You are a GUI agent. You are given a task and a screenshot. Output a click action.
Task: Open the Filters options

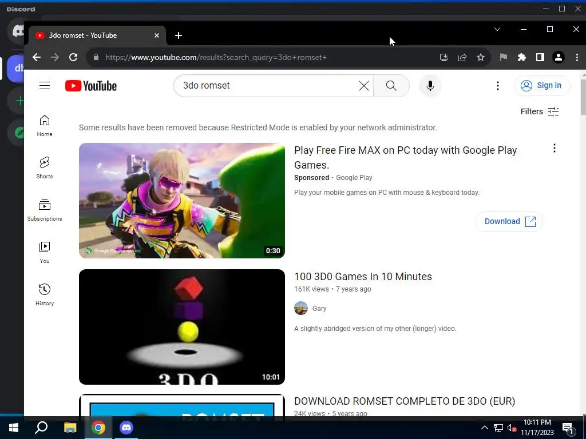point(539,111)
